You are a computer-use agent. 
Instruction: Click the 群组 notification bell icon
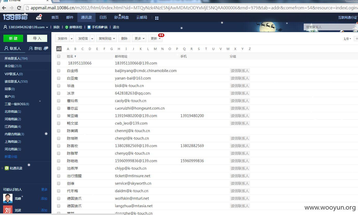pos(45,48)
